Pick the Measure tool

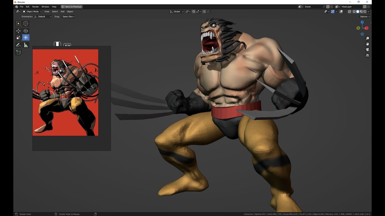click(26, 45)
